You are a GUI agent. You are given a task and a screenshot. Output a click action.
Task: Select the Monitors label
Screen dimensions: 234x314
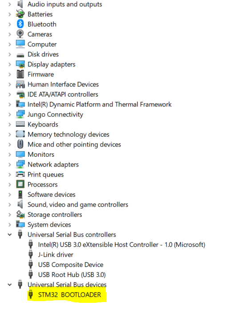[x=41, y=155]
